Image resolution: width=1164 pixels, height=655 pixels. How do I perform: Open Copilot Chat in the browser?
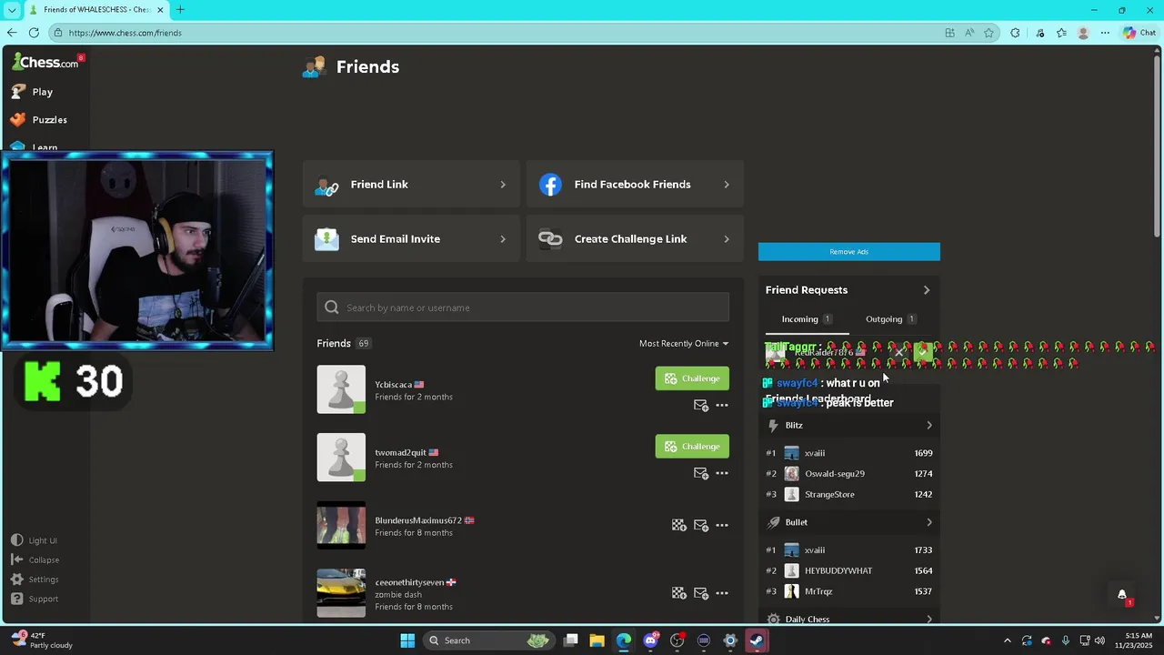(x=1139, y=33)
